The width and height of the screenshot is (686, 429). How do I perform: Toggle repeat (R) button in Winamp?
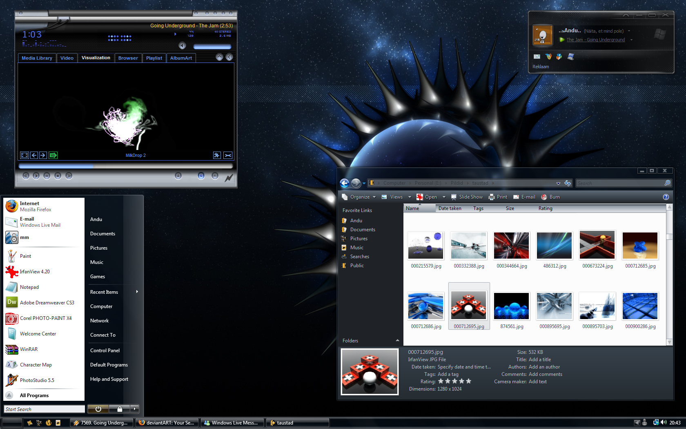click(x=215, y=176)
